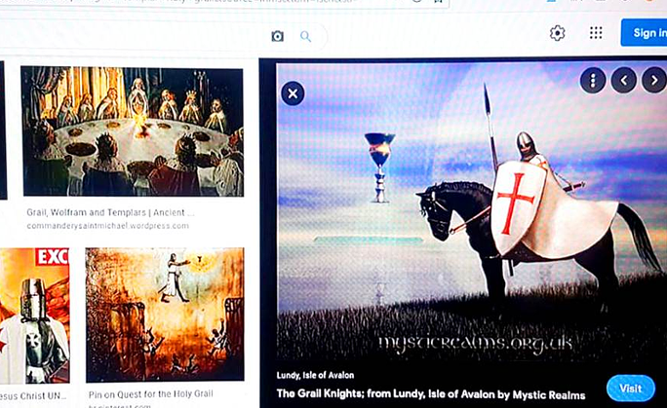Open 'Grail, Wolfram and Templars' title link
This screenshot has height=408, width=667.
pos(110,212)
